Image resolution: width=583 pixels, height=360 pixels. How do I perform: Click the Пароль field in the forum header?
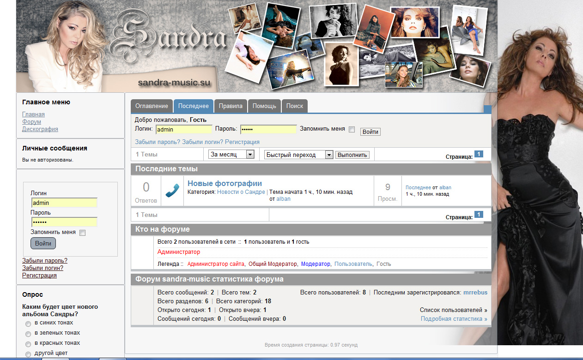[x=268, y=130]
